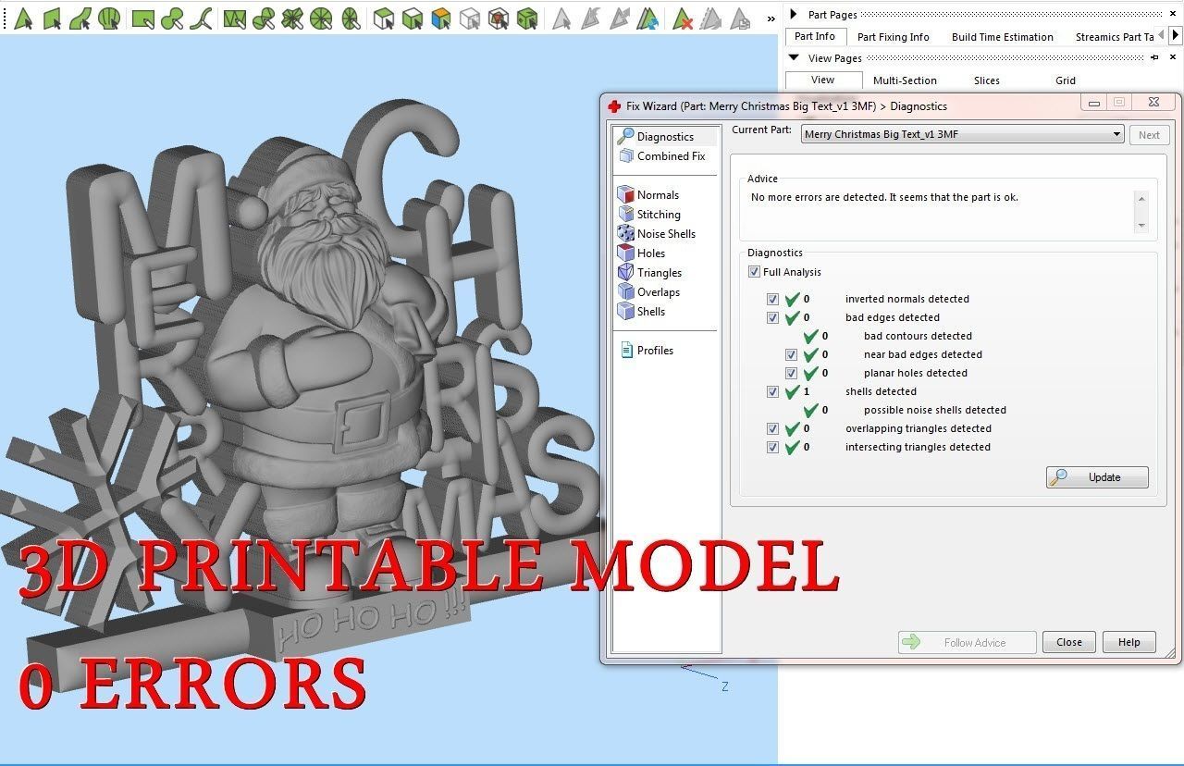Toggle near bad edges detected checkbox
1184x766 pixels.
coord(791,355)
